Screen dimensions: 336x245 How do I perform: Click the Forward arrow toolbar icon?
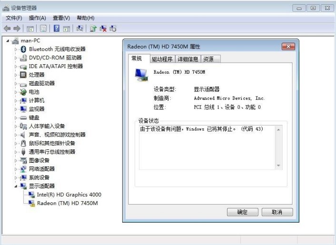point(17,28)
